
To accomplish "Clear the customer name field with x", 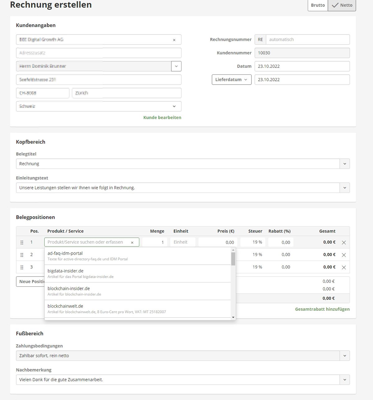I will pos(174,40).
